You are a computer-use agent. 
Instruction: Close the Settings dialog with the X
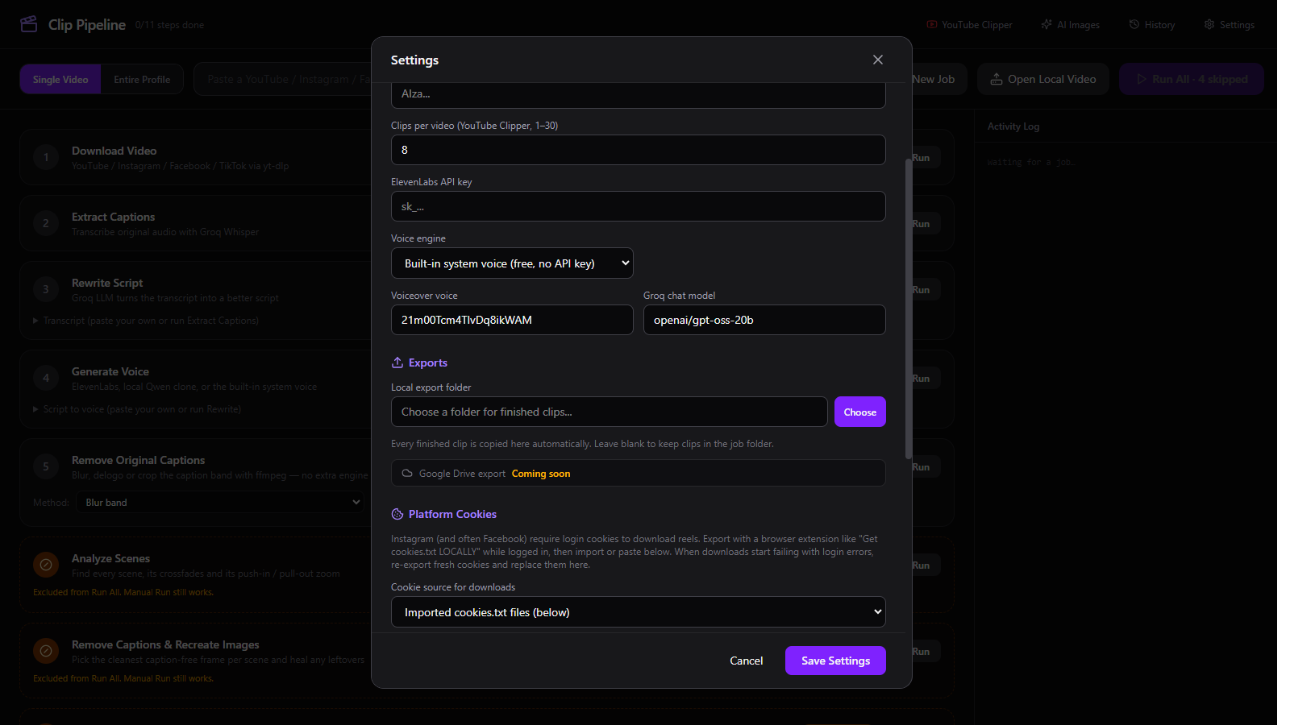pos(878,60)
